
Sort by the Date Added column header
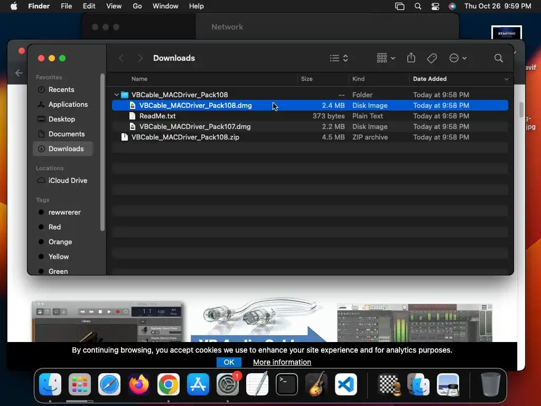pyautogui.click(x=430, y=79)
